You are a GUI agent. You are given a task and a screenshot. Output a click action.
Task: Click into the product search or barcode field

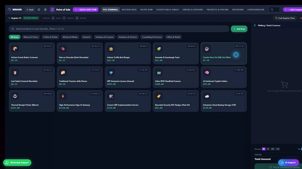pyautogui.click(x=119, y=29)
